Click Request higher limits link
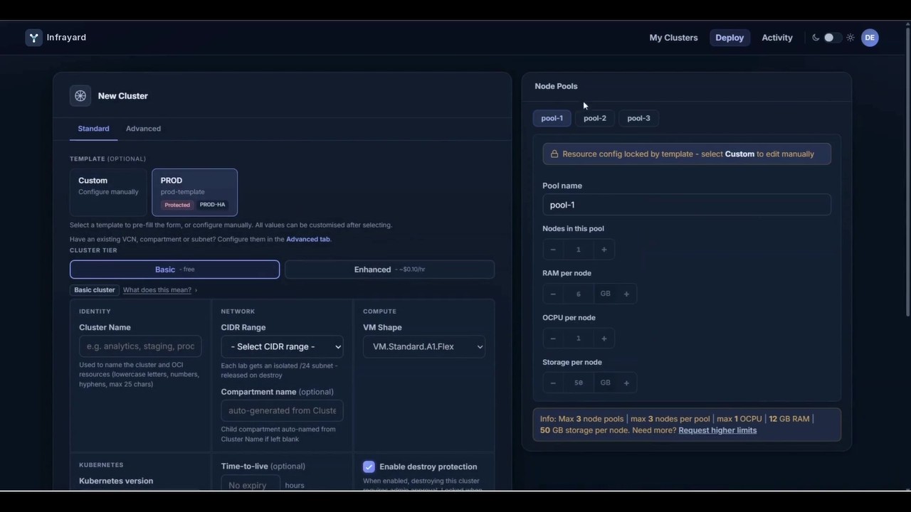This screenshot has width=911, height=512. 717,430
